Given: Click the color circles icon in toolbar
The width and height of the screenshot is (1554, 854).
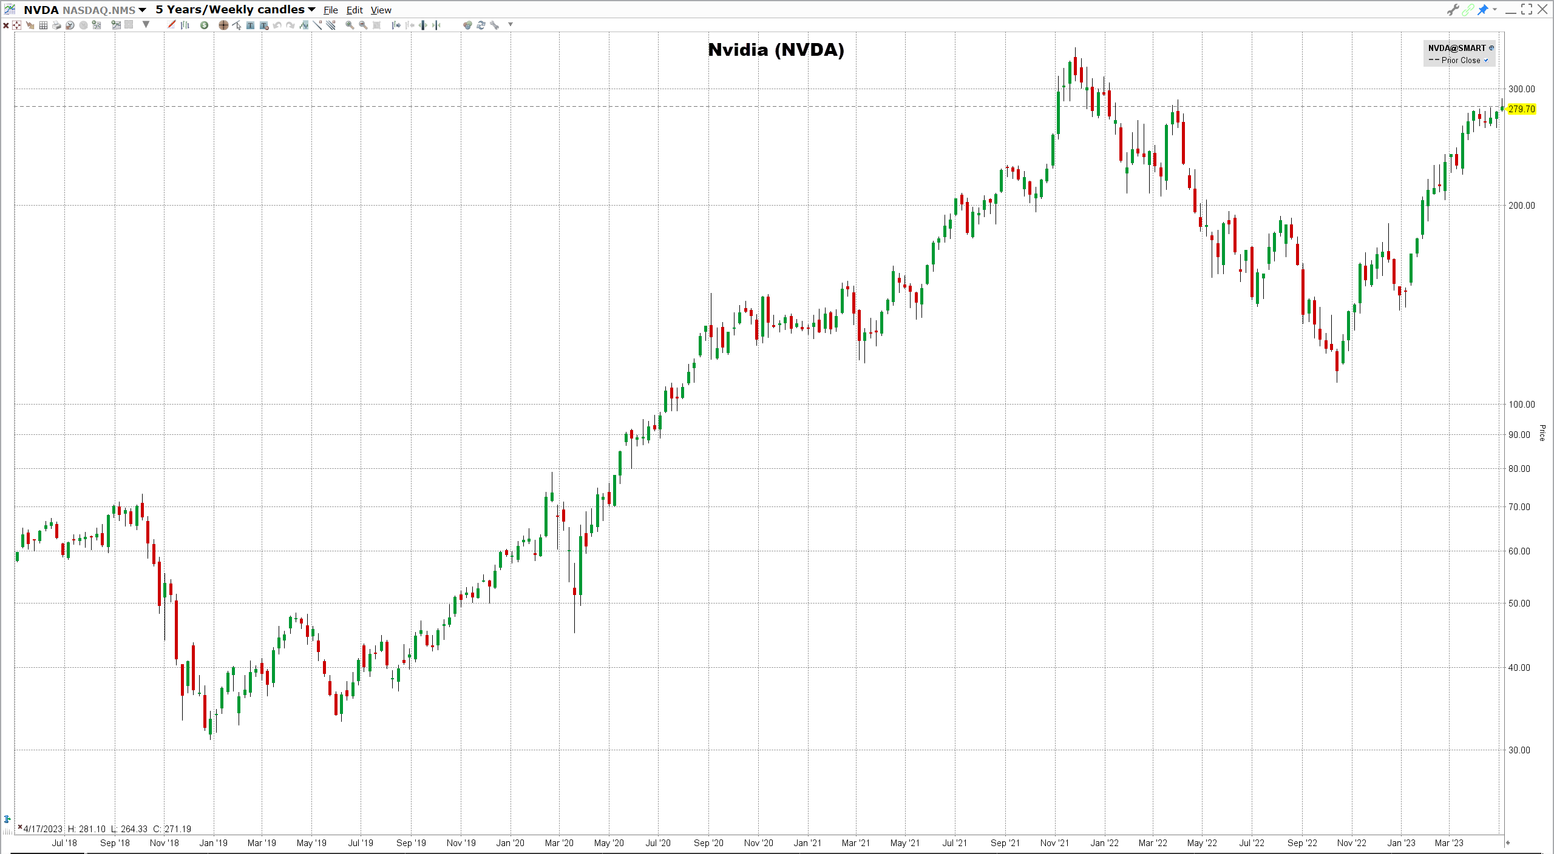Looking at the screenshot, I should pos(467,25).
